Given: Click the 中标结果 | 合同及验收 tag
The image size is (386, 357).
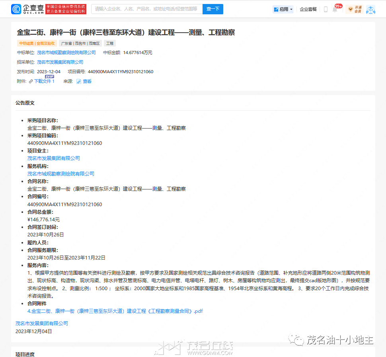Looking at the screenshot, I should coord(37,43).
